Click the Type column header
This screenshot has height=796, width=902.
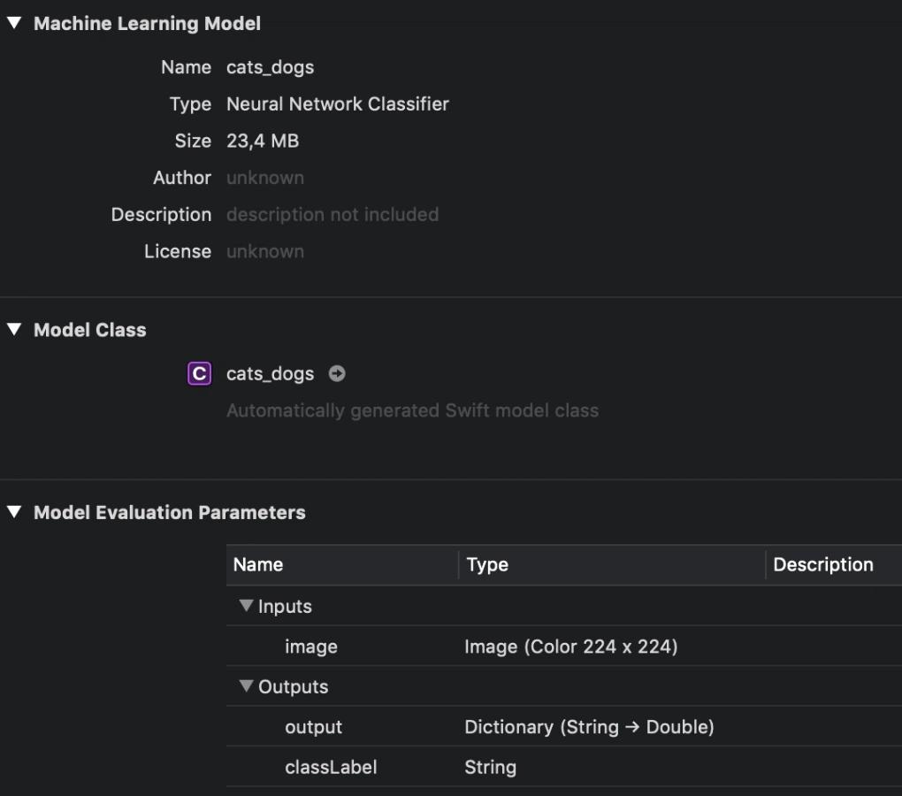click(487, 565)
